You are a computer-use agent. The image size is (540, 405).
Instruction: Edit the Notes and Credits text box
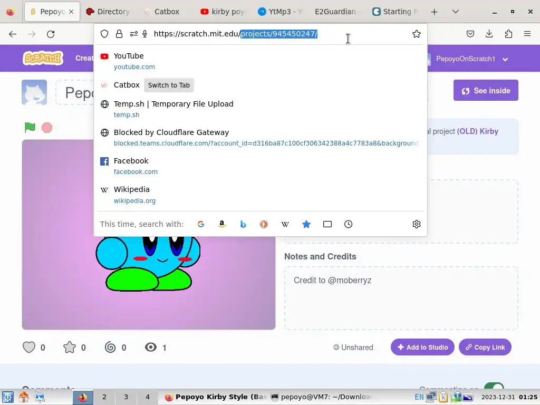401,298
